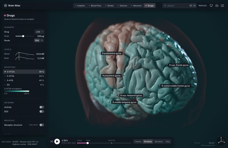Screen dimensions: 228x148
Task: Select the D2 receptor row
Action: coord(24,85)
